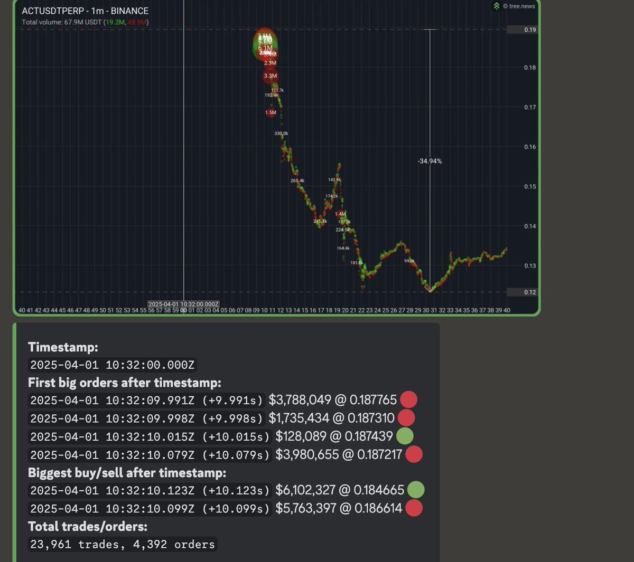Click the 0.15 price axis label
This screenshot has height=562, width=634.
[530, 186]
